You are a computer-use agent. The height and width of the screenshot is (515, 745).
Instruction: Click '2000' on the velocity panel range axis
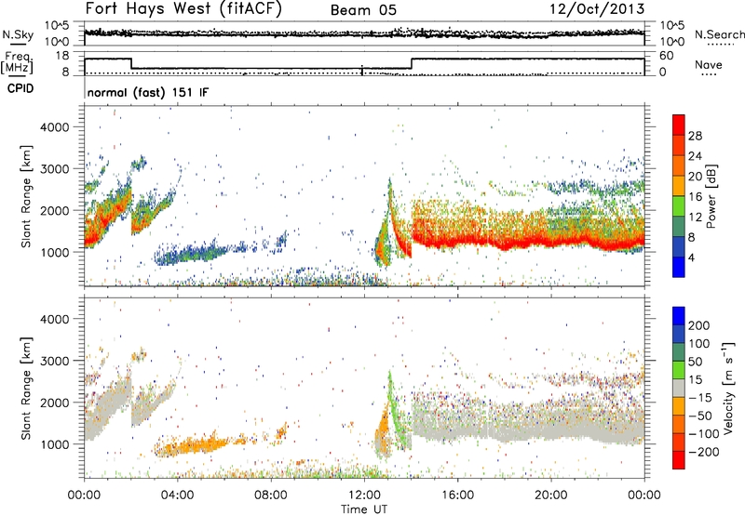point(54,403)
